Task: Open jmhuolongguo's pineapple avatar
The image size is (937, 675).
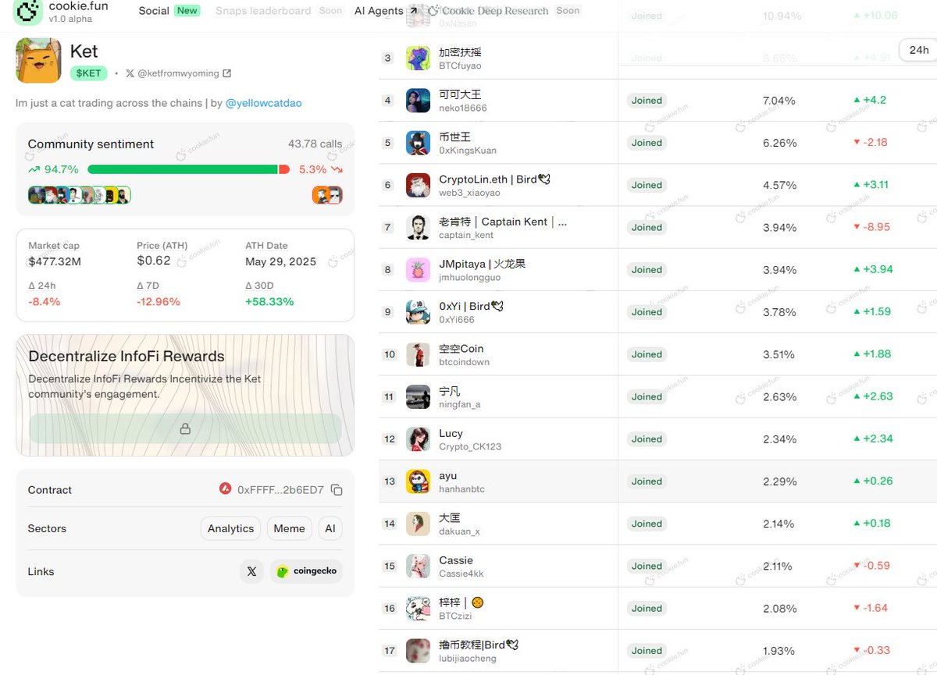Action: point(419,270)
